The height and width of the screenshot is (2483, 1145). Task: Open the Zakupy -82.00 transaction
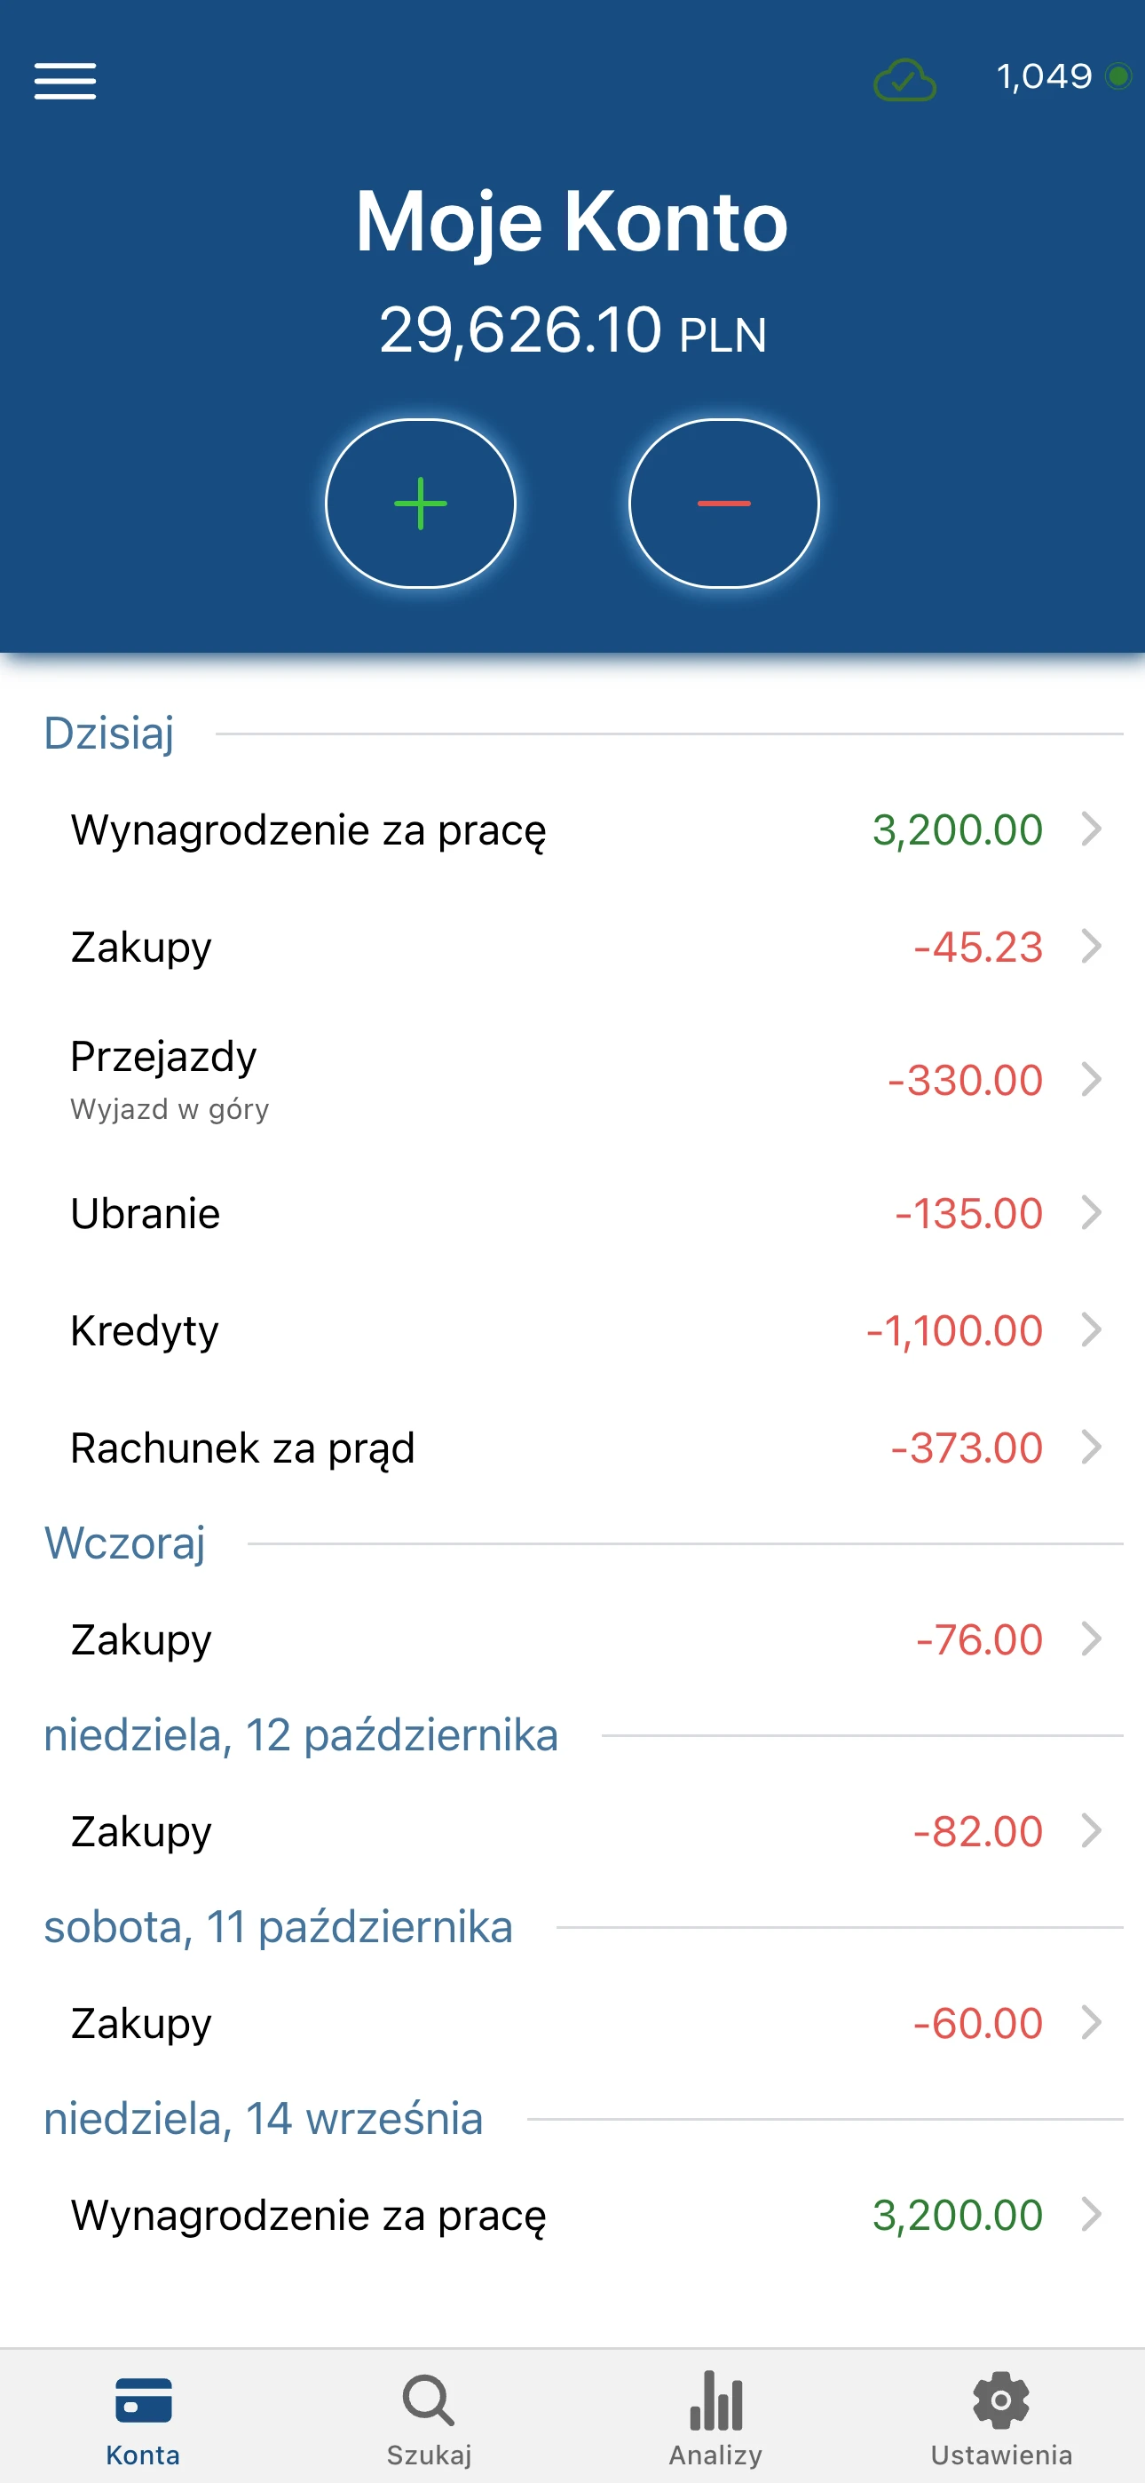coord(572,1831)
